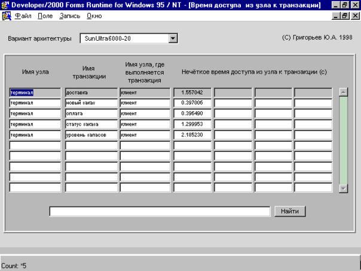
Task: Click the access time value 1.299953
Action: tap(192, 124)
